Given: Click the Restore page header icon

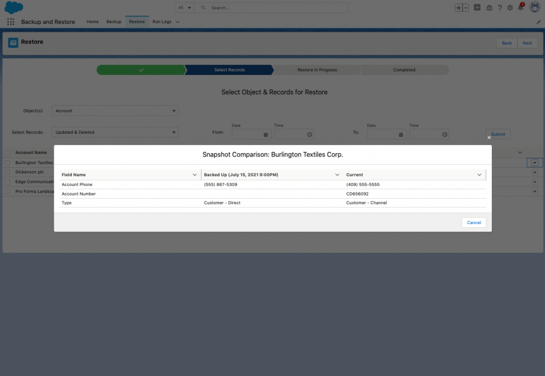Looking at the screenshot, I should click(x=13, y=42).
